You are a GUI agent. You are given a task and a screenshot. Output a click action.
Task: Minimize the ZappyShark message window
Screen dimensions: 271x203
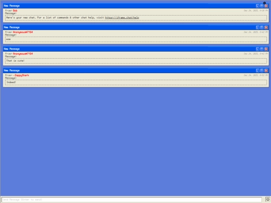(257, 71)
